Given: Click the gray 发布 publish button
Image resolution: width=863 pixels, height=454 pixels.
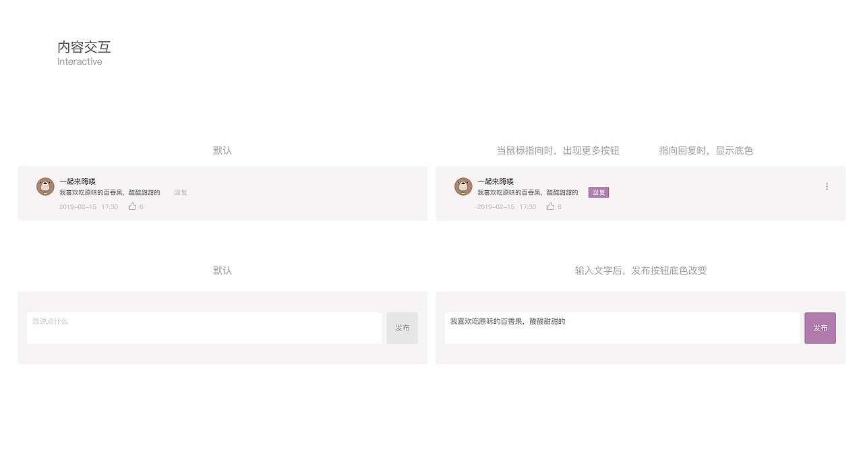Looking at the screenshot, I should coord(402,328).
